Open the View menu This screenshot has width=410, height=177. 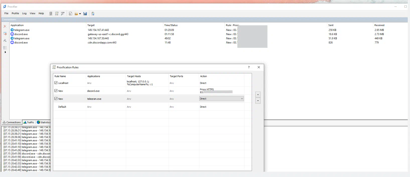pos(33,14)
